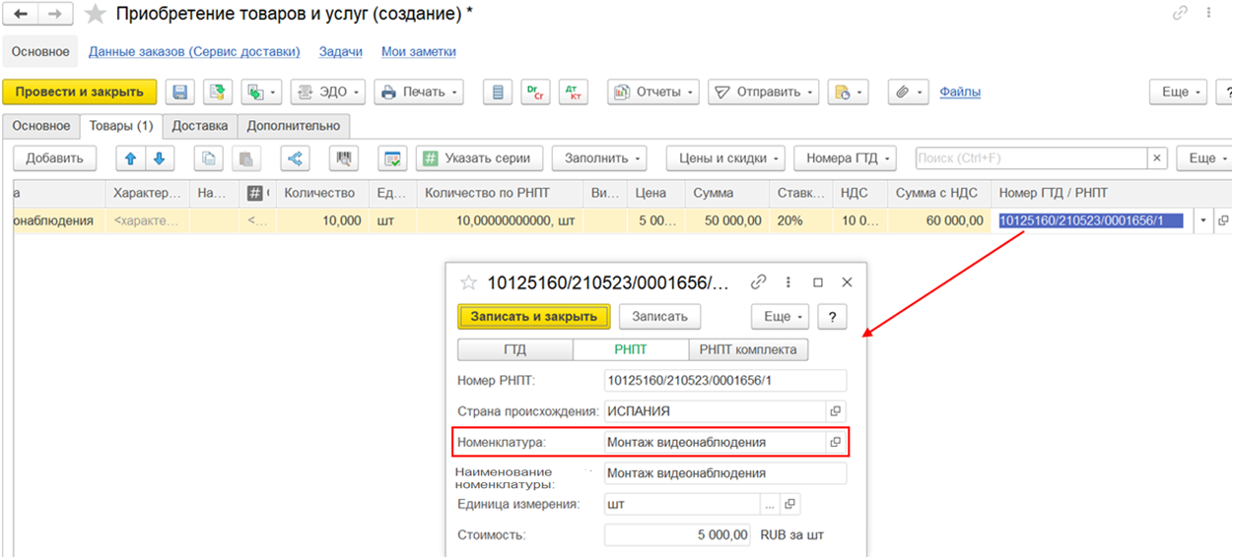Switch to the Товары (1) tab
1233x557 pixels.
121,126
